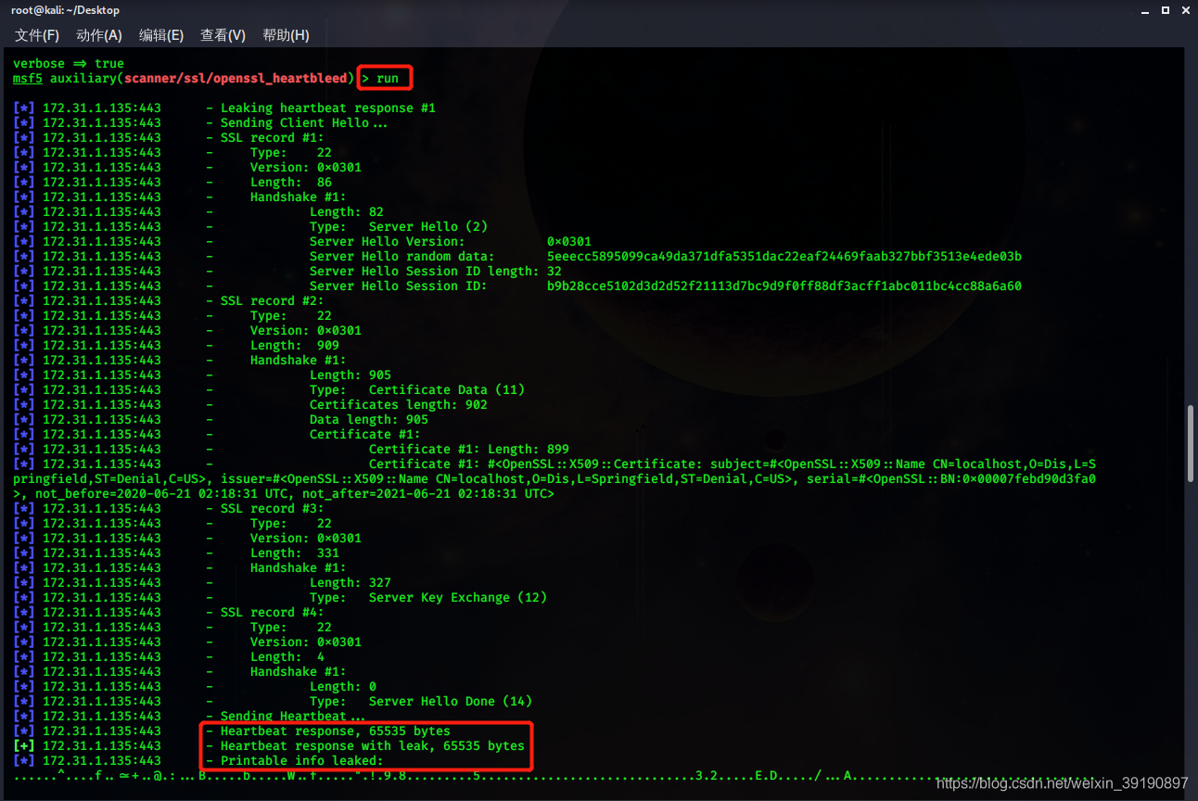
Task: Click the 'Length: 909' value
Action: click(x=295, y=346)
